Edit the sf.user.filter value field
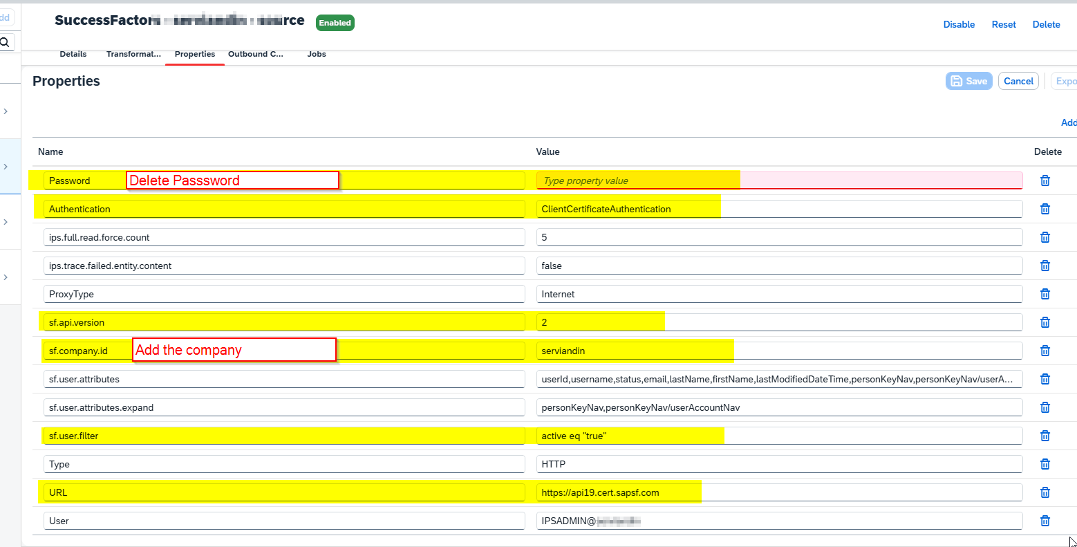This screenshot has height=547, width=1077. pos(779,436)
